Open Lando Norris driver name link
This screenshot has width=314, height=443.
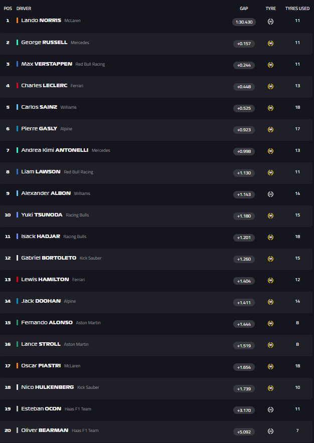(41, 21)
